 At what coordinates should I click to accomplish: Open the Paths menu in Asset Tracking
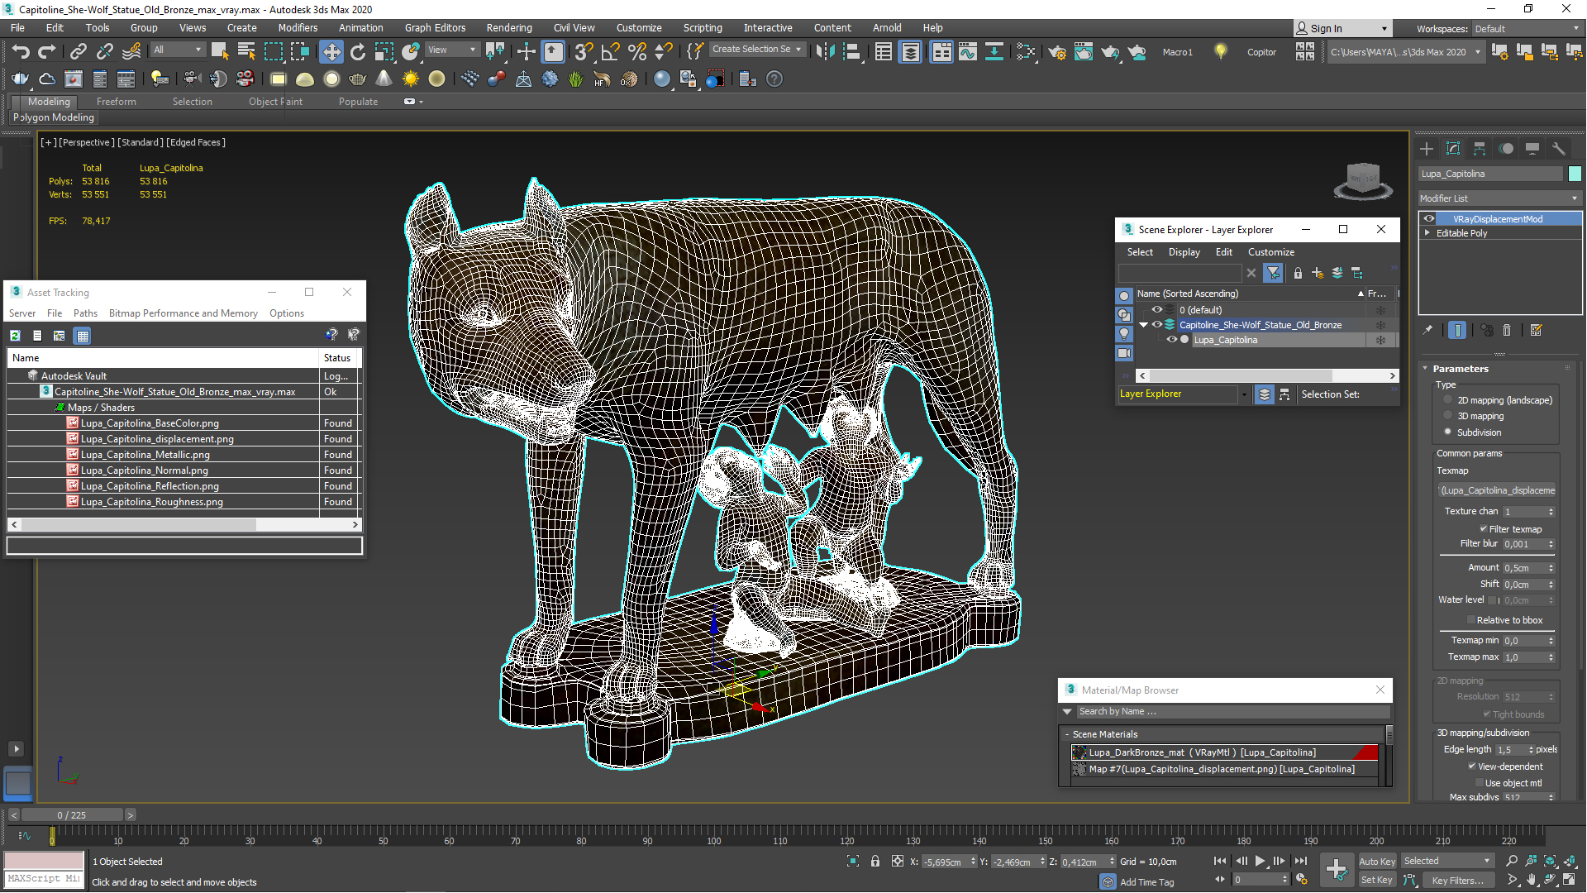[85, 313]
